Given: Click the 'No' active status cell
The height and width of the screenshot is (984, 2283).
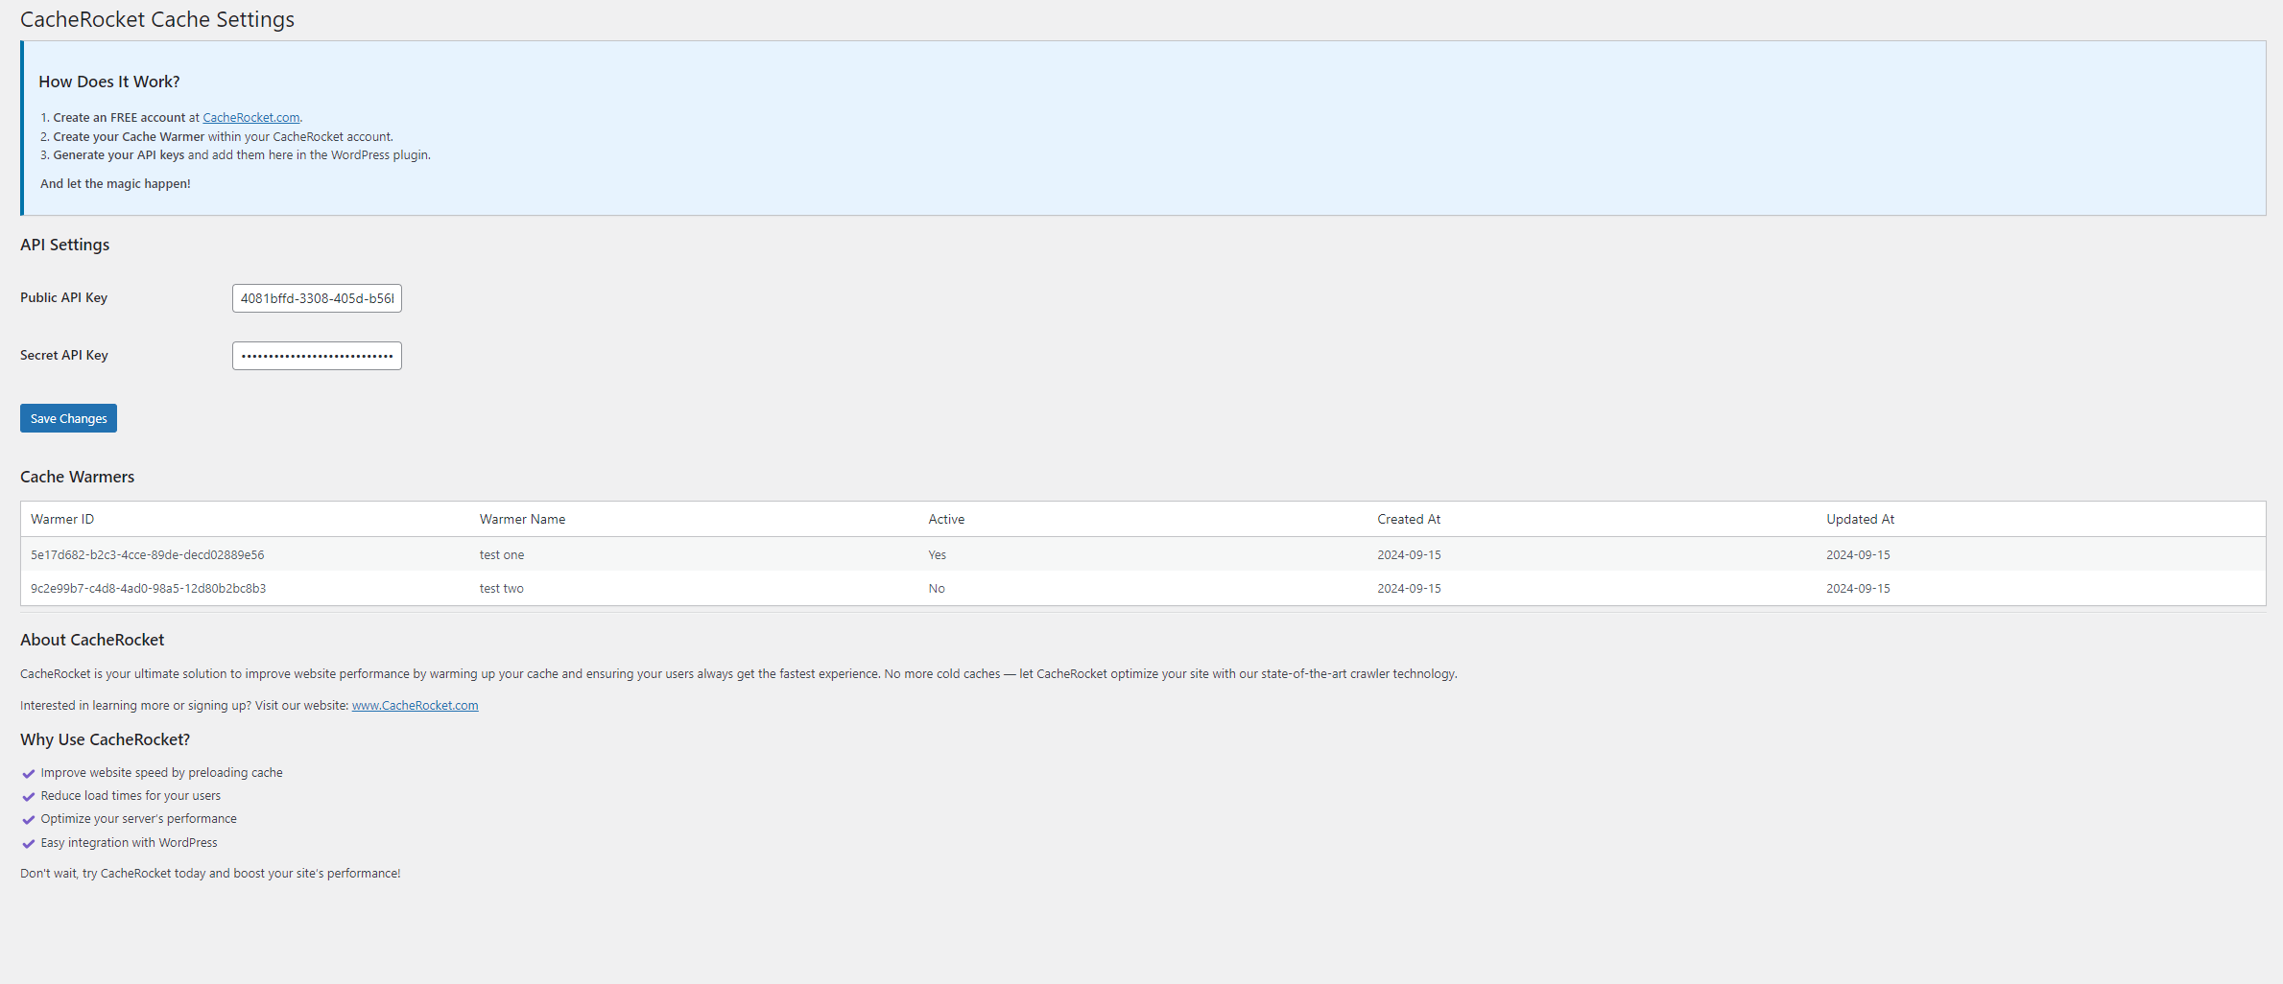Looking at the screenshot, I should pyautogui.click(x=937, y=589).
